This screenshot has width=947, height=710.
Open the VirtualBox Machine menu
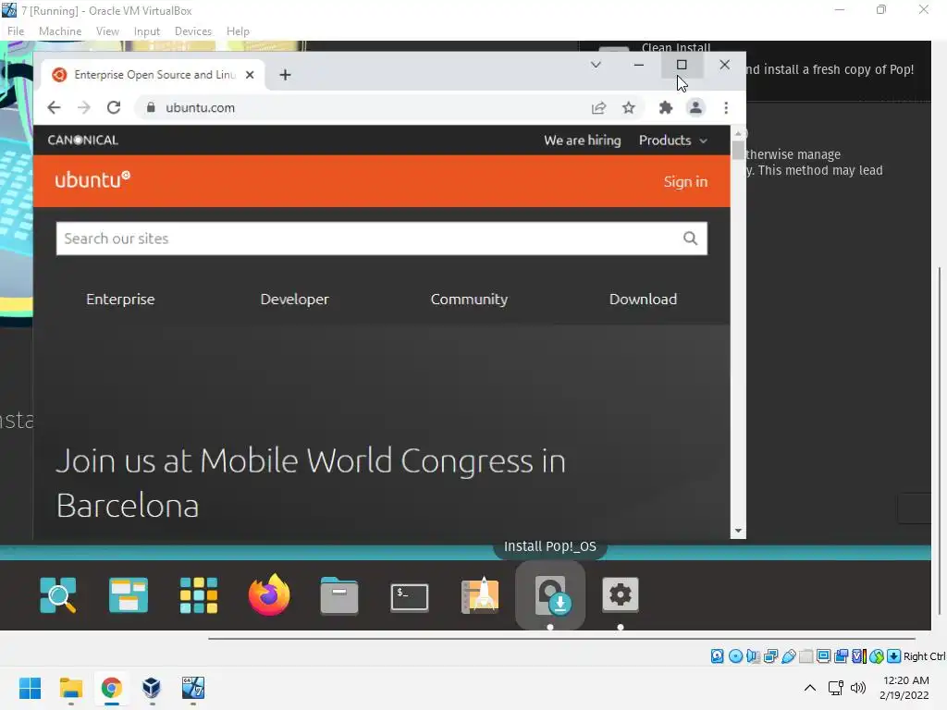coord(60,31)
